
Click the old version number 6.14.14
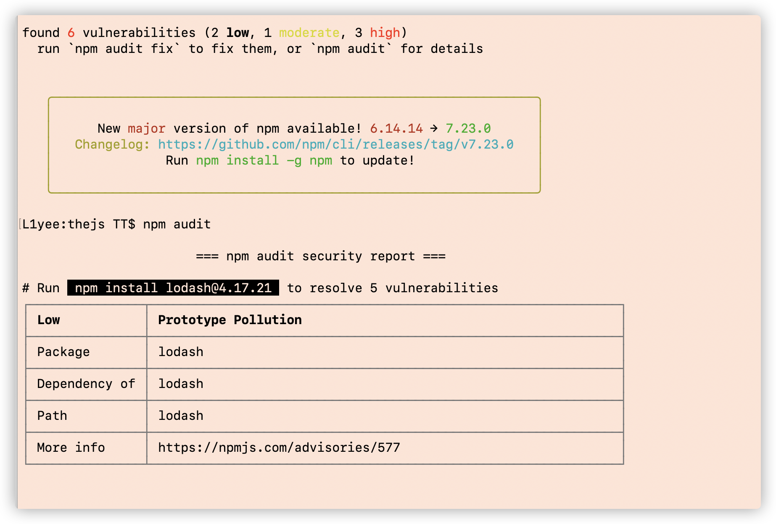pos(396,128)
